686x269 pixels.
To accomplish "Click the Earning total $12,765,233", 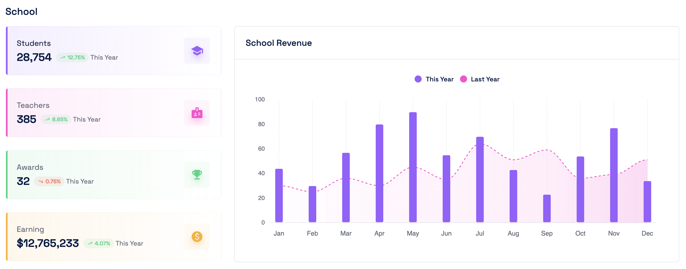I will [x=48, y=243].
